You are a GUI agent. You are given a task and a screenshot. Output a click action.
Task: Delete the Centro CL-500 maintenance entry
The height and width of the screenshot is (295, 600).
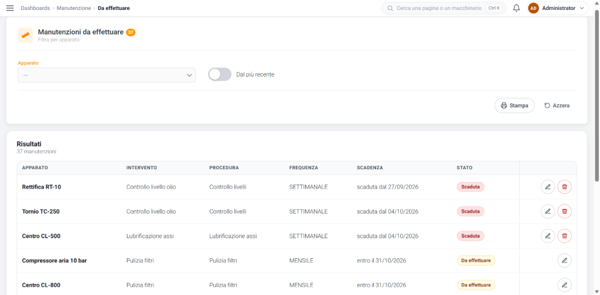click(564, 236)
